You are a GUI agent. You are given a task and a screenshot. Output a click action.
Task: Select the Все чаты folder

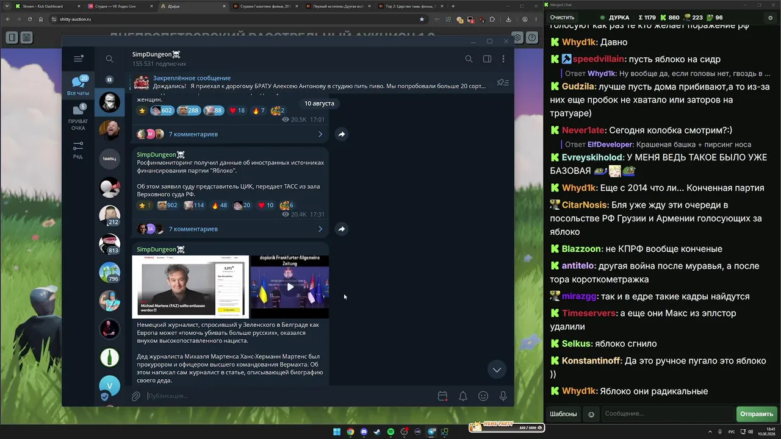coord(78,85)
